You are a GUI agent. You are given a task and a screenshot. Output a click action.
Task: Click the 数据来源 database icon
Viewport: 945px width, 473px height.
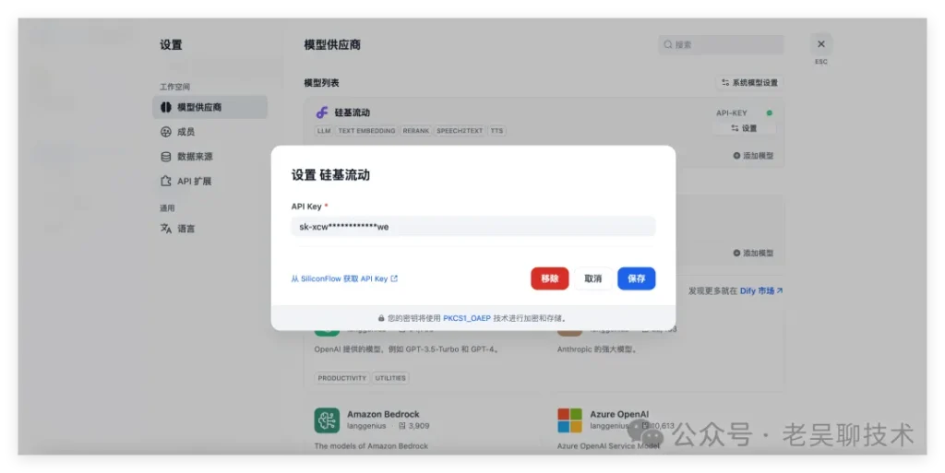[x=166, y=157]
